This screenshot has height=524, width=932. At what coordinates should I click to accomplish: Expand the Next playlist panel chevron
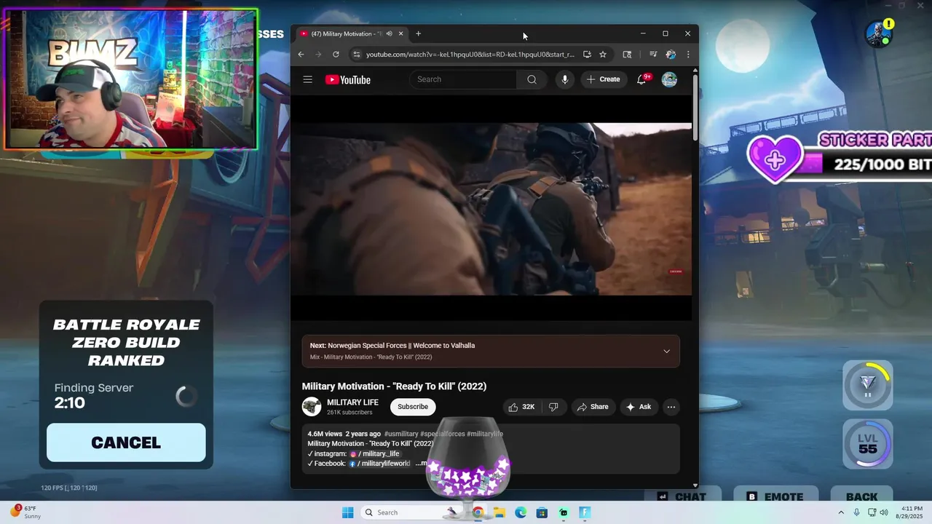tap(666, 352)
